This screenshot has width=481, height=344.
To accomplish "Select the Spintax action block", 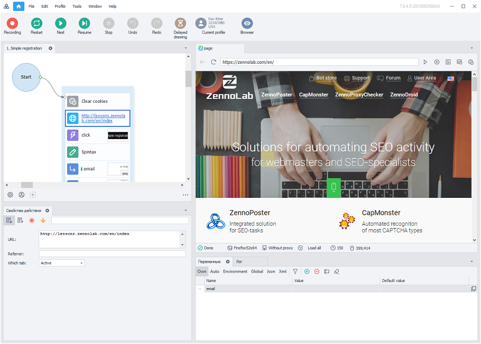I will click(x=97, y=152).
